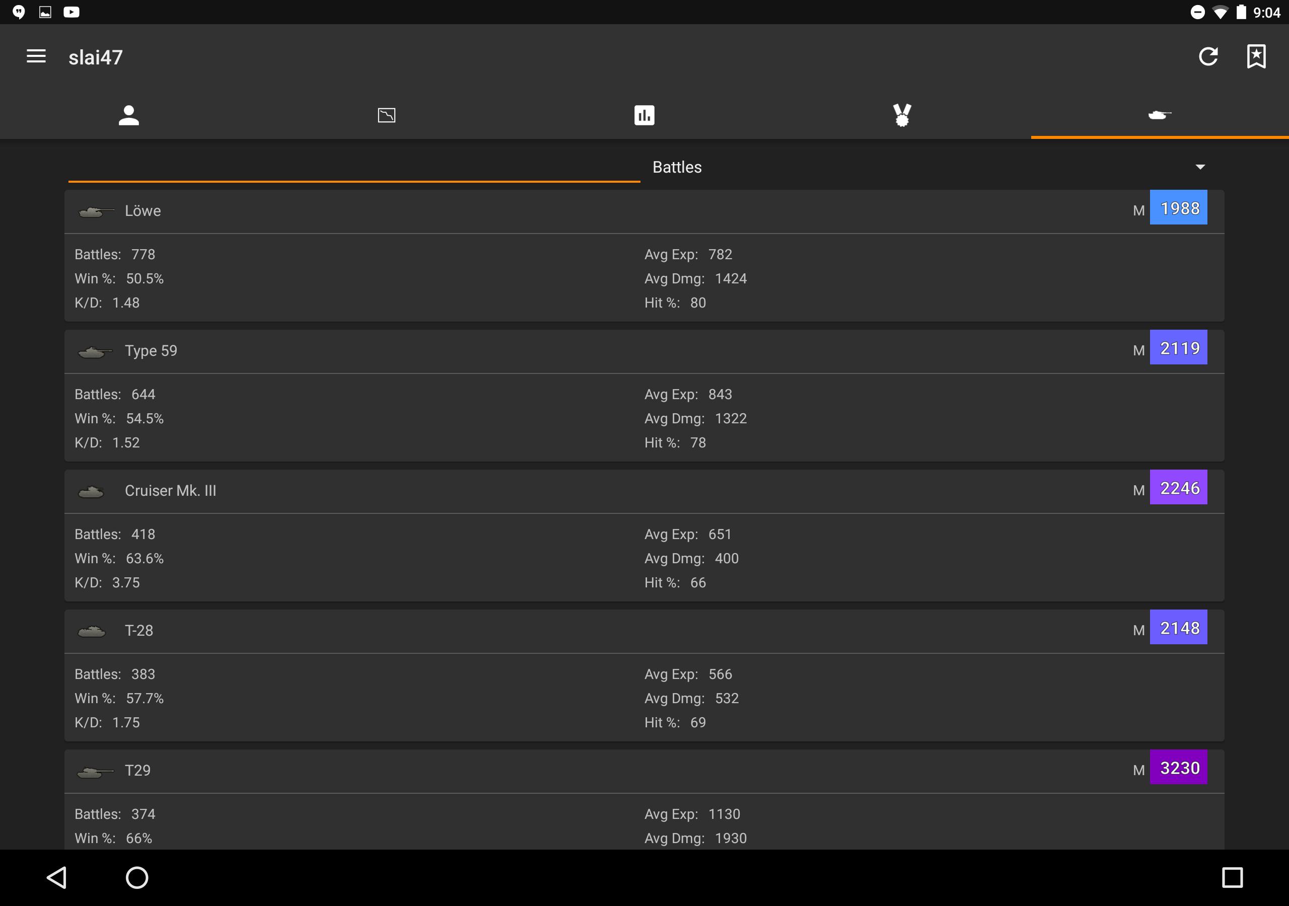Tap the blue 1988 rating badge
The image size is (1289, 906).
[1178, 208]
